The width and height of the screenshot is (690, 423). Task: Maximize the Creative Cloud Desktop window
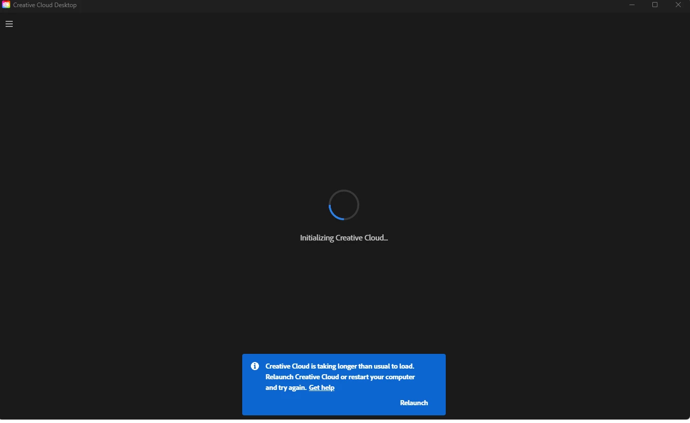click(655, 5)
